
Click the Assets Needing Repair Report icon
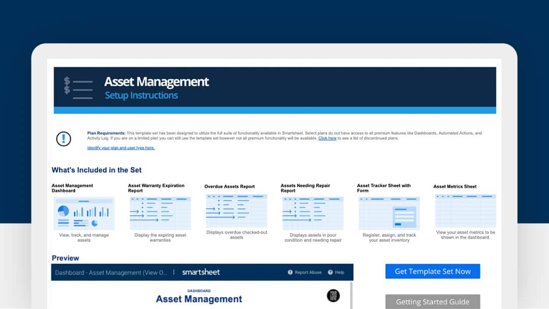click(x=312, y=212)
